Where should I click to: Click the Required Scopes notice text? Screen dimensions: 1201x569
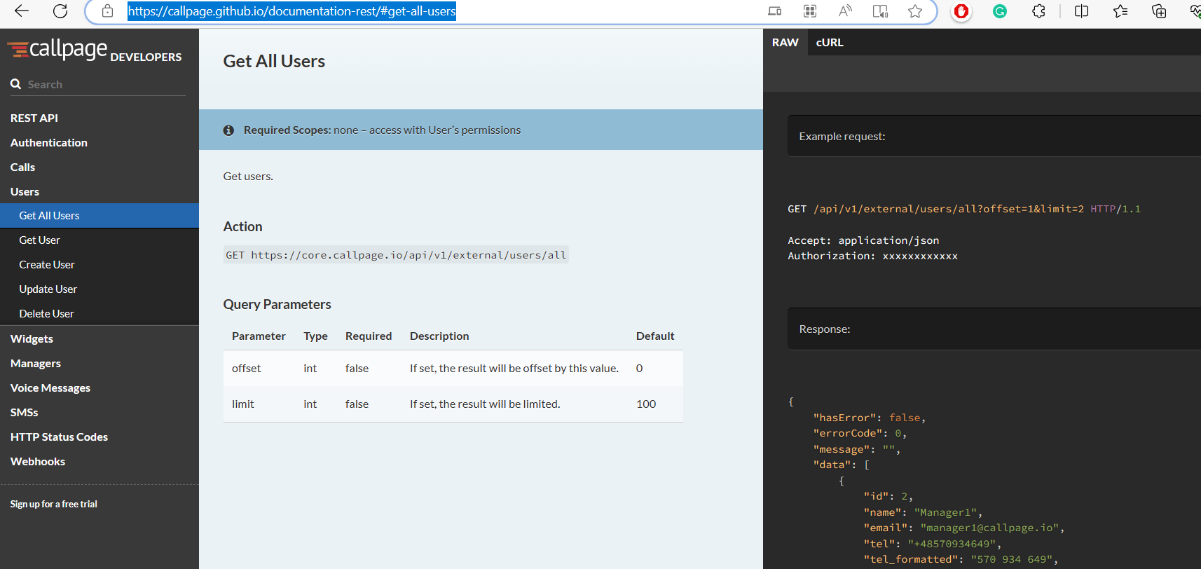tap(382, 130)
